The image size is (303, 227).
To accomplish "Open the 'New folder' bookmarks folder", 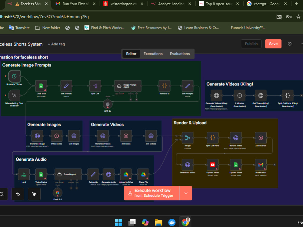I will click(x=48, y=28).
